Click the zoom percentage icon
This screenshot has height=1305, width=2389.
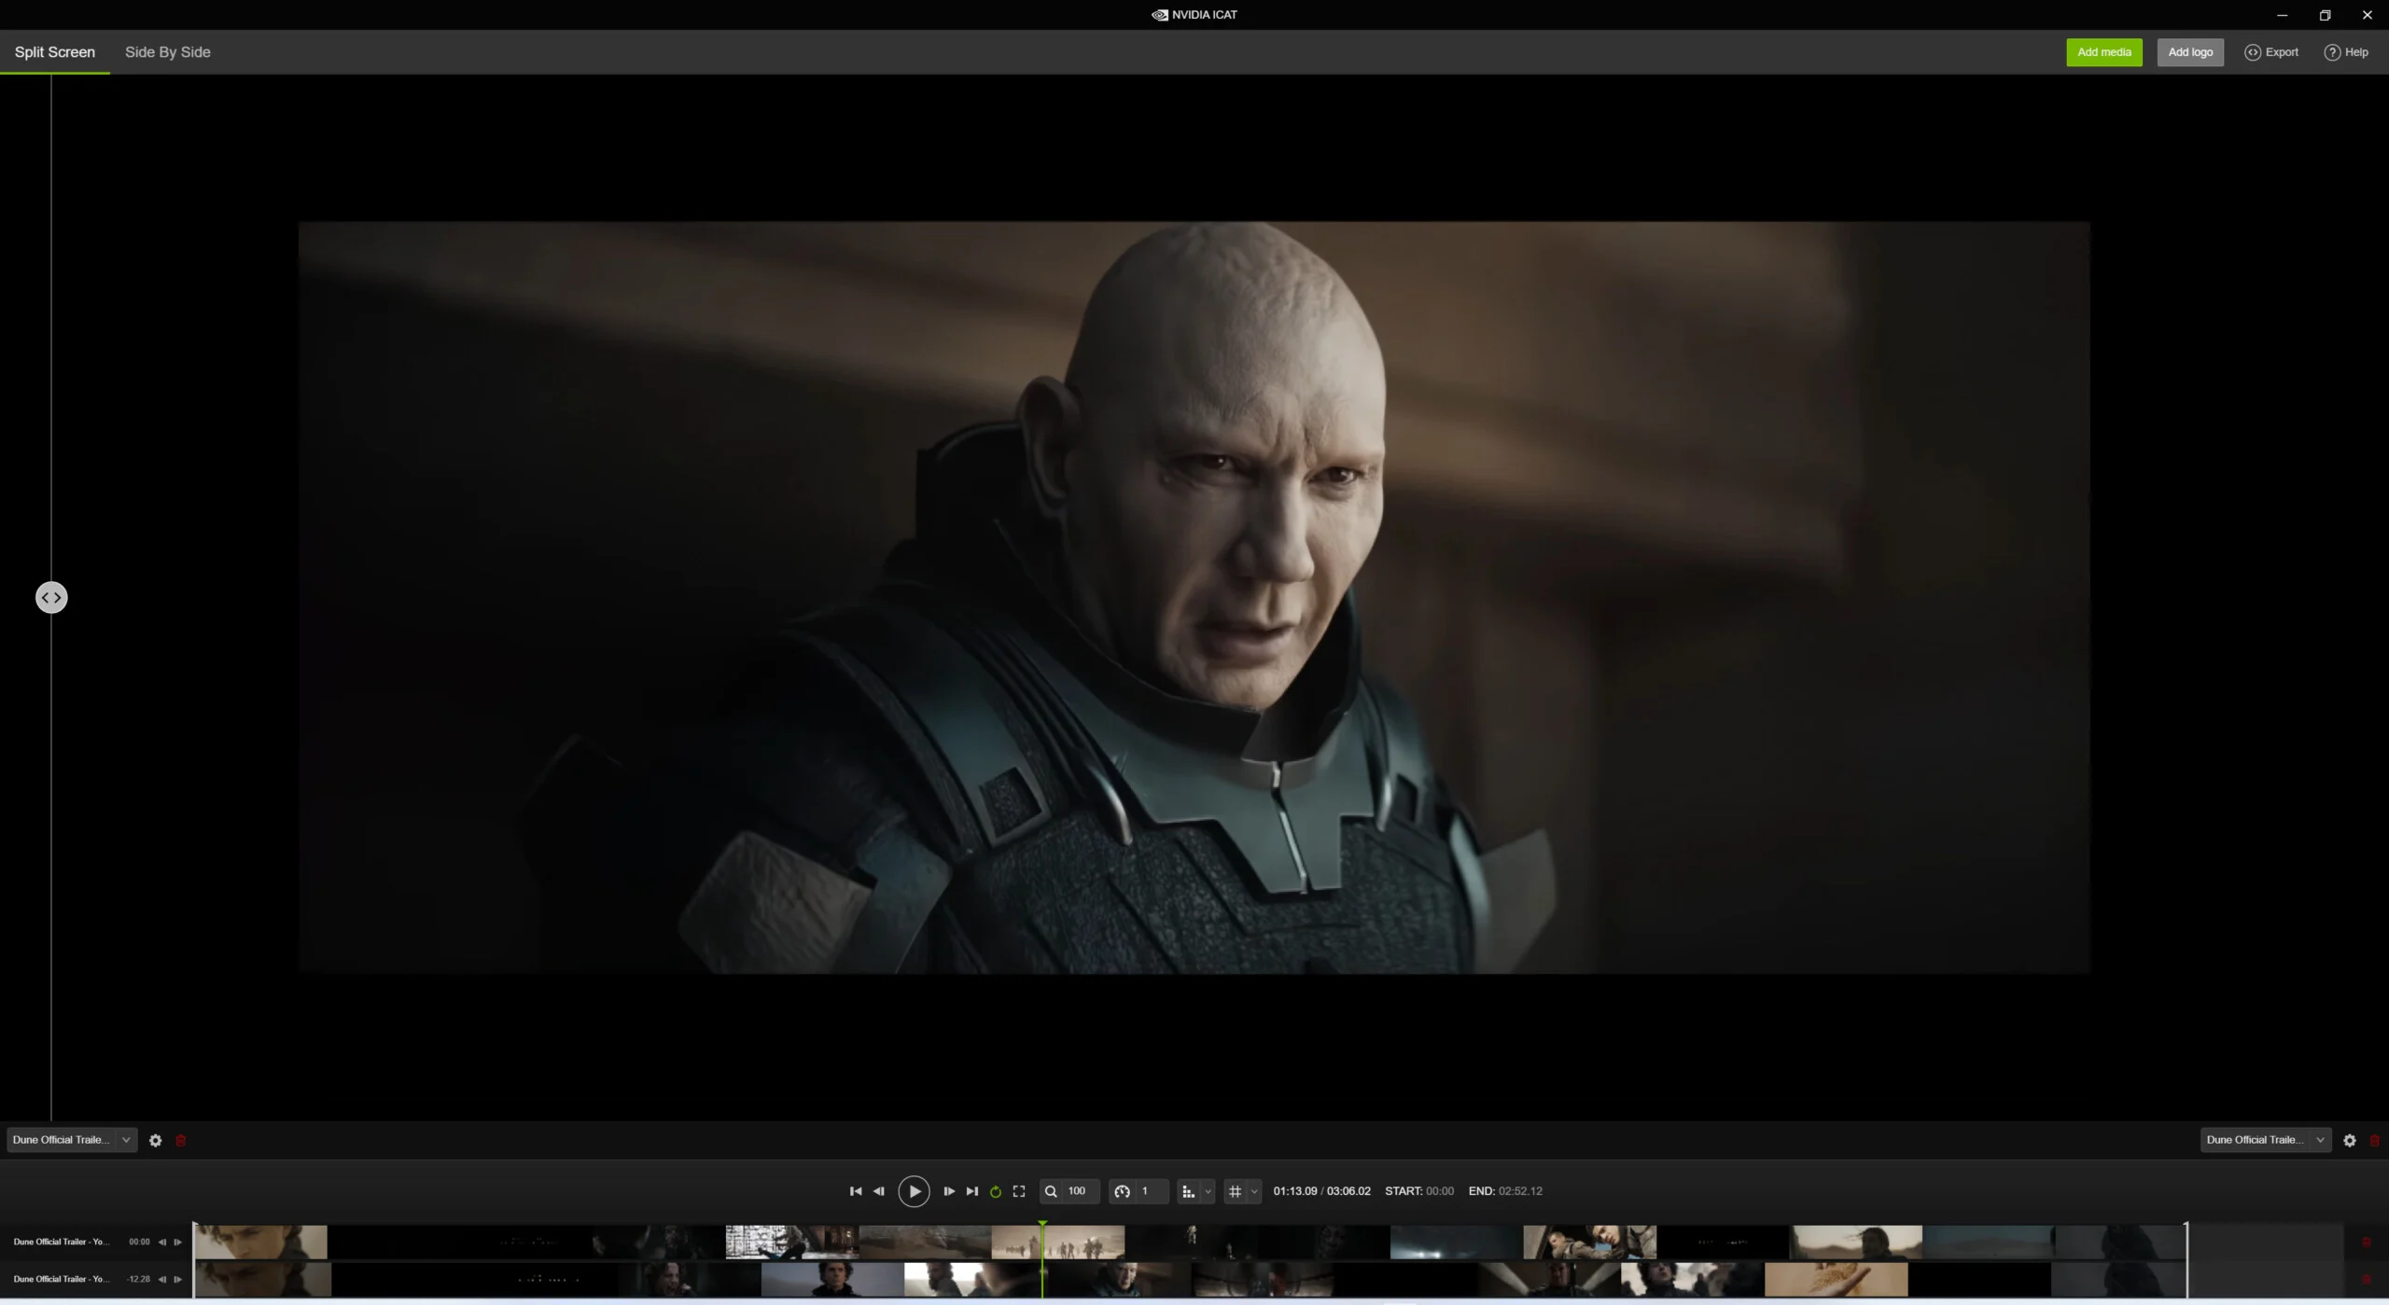click(1050, 1189)
